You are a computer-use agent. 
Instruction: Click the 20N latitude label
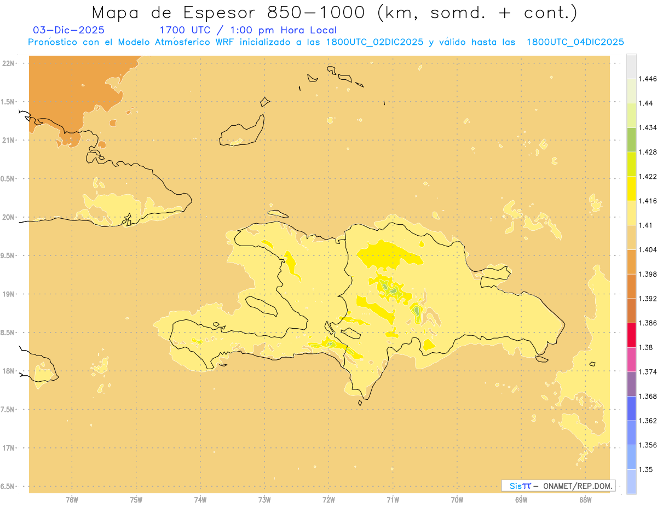click(x=8, y=217)
